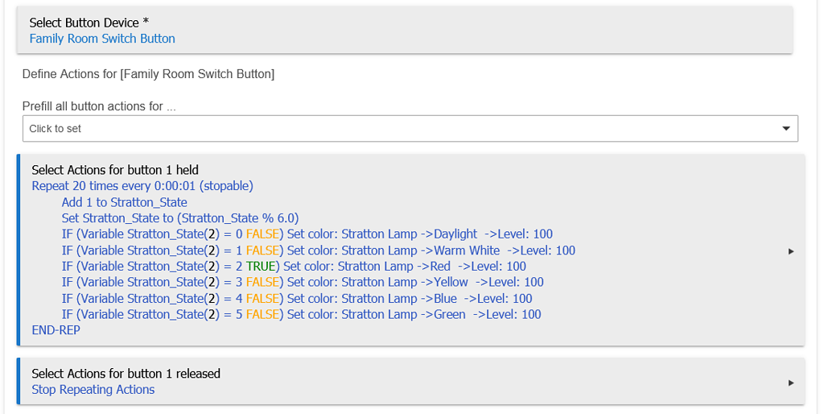Select the 'Add 1 to Stratton_State' action
Image resolution: width=824 pixels, height=414 pixels.
pyautogui.click(x=124, y=202)
